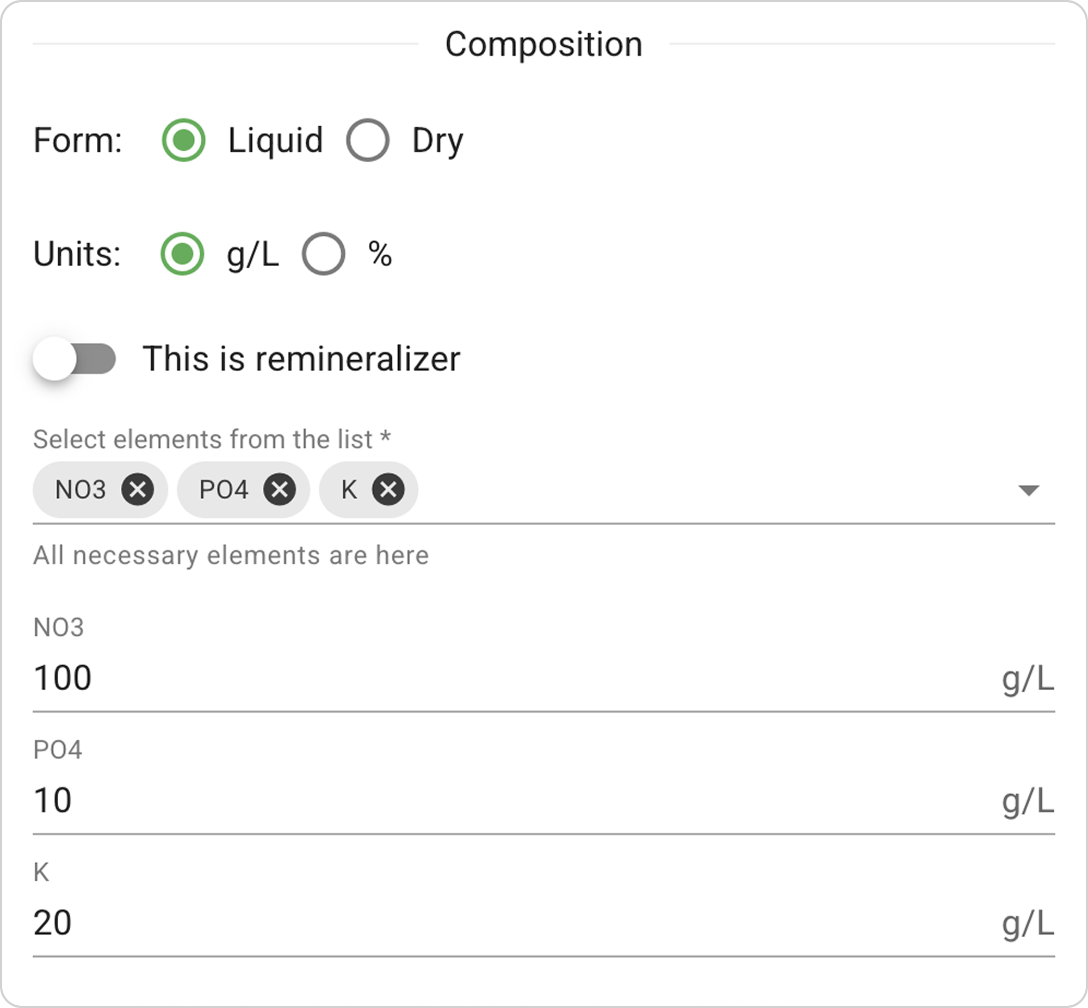Click the 'Liquid' label text
This screenshot has width=1088, height=1008.
coord(275,140)
